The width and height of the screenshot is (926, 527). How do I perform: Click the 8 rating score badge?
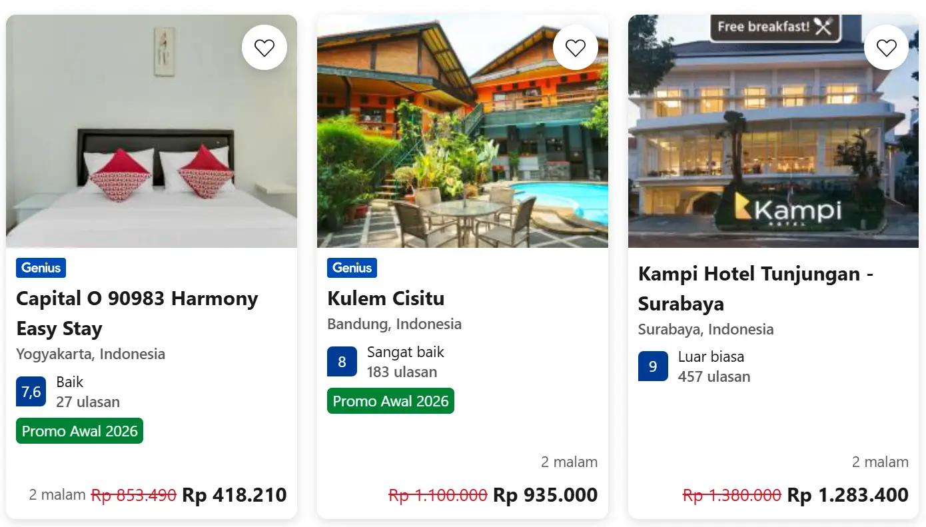pyautogui.click(x=342, y=362)
